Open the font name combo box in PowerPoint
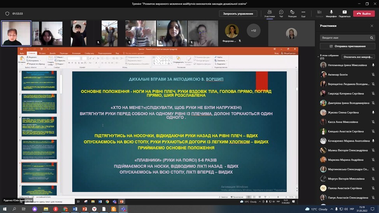The image size is (379, 213). [x=74, y=58]
